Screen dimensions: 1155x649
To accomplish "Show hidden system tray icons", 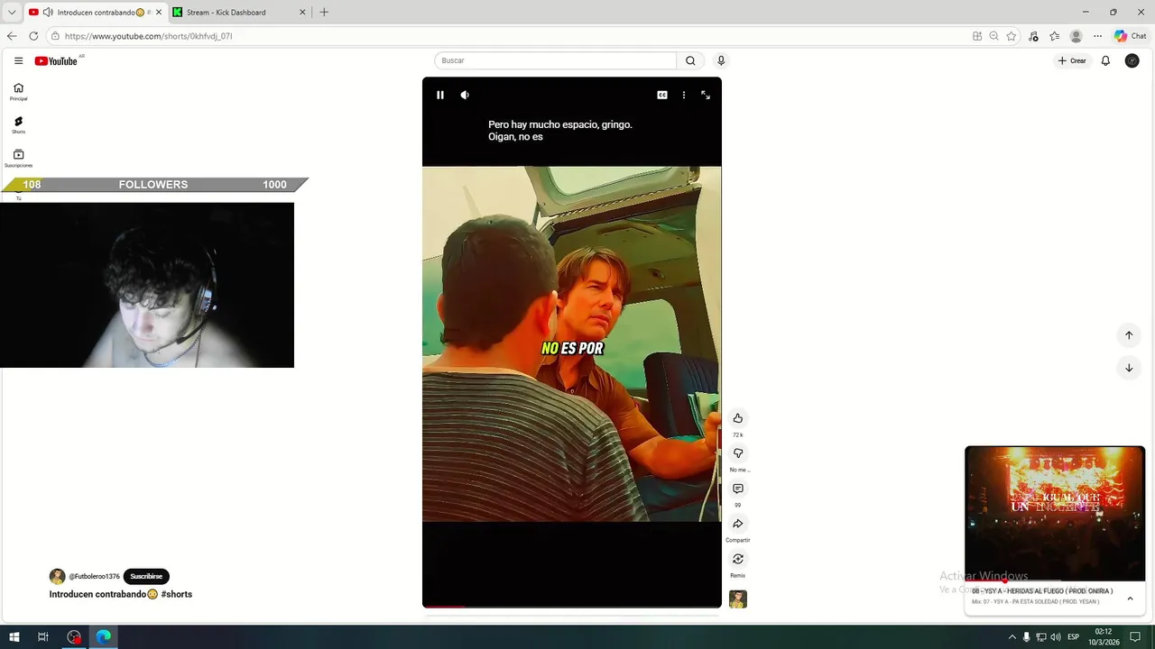I will (1012, 637).
